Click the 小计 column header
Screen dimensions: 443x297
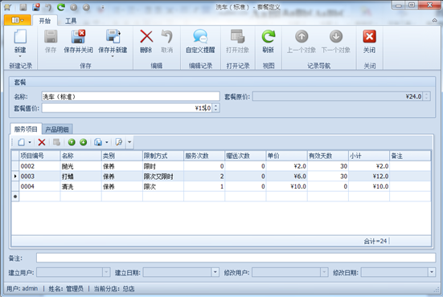click(369, 156)
